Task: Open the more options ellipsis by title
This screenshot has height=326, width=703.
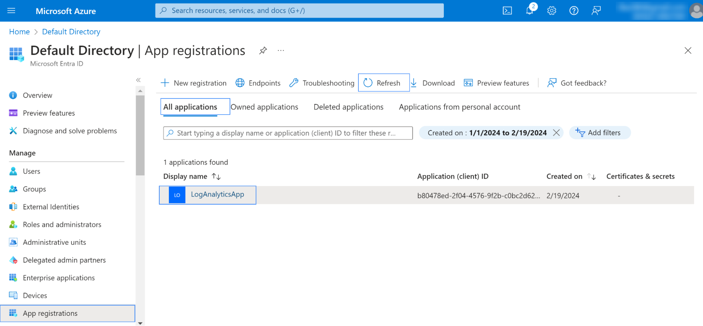Action: click(281, 51)
